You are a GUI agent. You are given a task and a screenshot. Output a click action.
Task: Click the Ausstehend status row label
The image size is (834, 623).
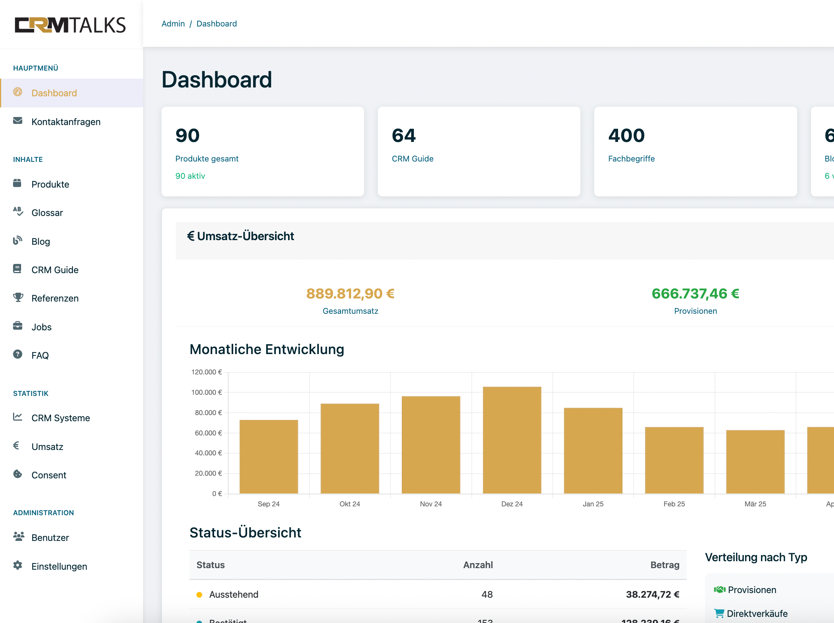point(234,594)
